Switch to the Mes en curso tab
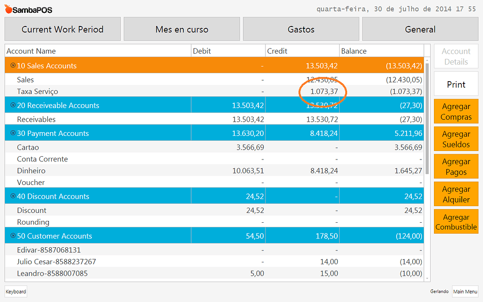 182,29
